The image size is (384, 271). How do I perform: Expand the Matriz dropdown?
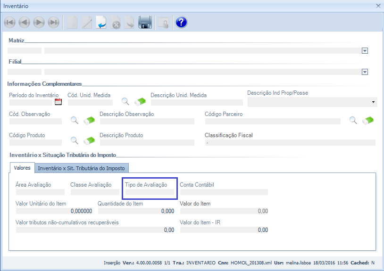[x=365, y=51]
